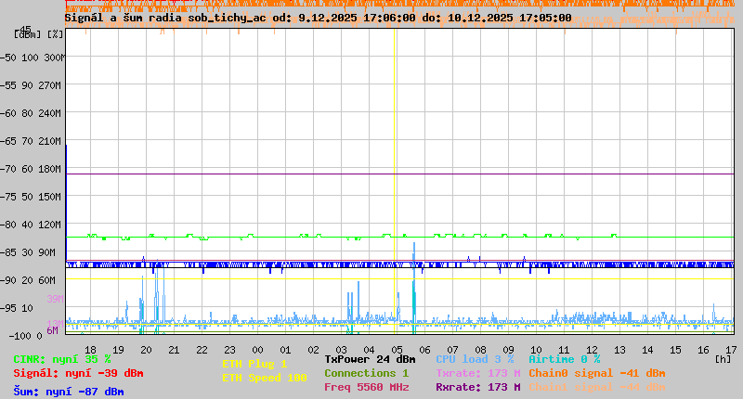Screen dimensions: 743x399
Task: Select the Connections 1 legend entry
Action: click(x=366, y=373)
